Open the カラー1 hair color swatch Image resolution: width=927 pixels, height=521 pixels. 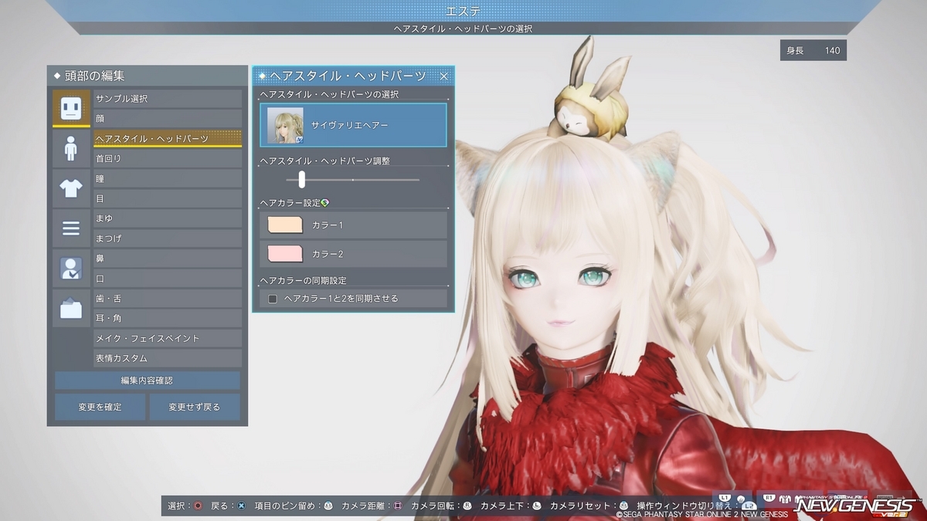(285, 225)
